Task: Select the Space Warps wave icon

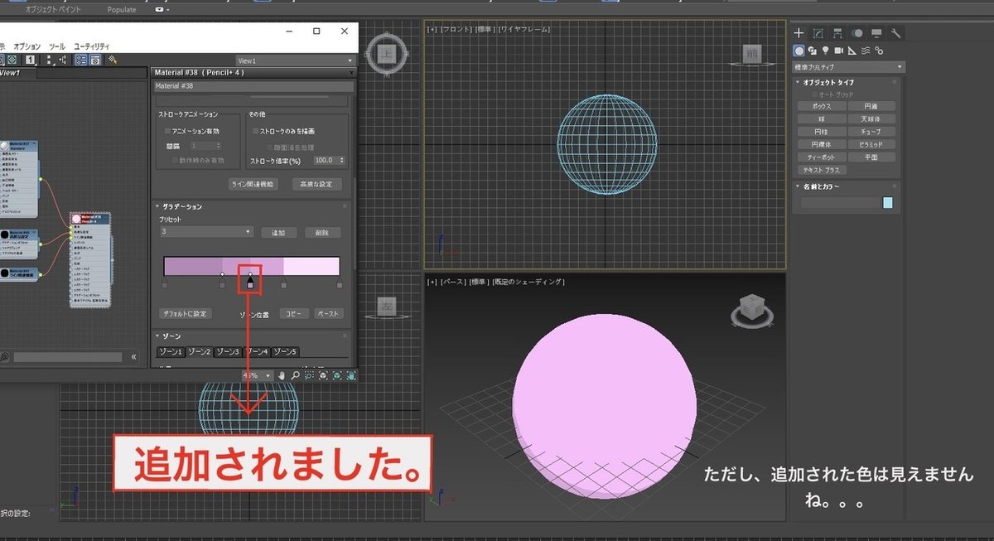Action: coord(866,51)
